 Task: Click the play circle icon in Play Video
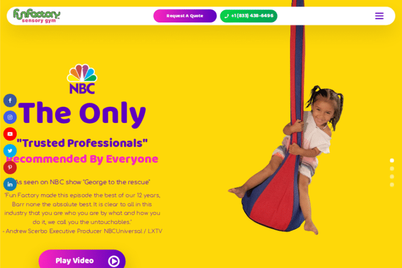(114, 261)
